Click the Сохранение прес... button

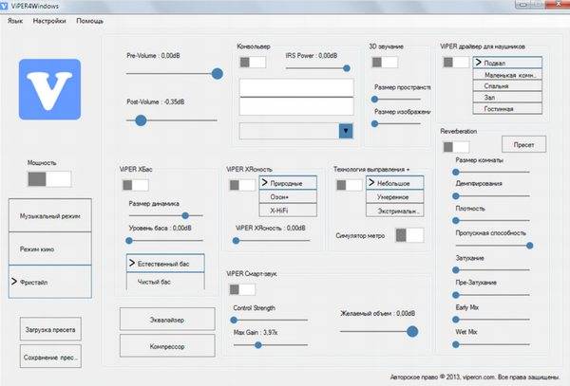coord(50,357)
